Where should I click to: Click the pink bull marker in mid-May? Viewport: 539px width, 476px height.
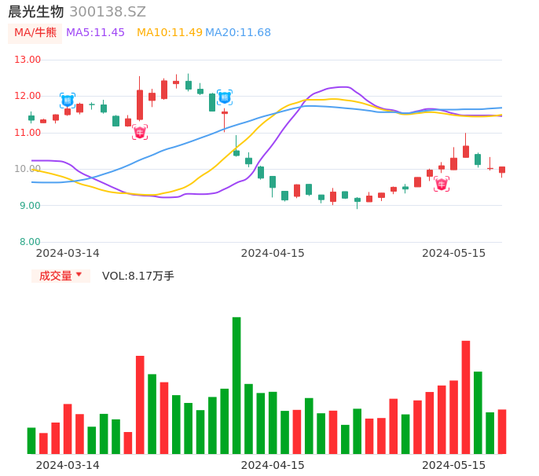click(x=442, y=184)
